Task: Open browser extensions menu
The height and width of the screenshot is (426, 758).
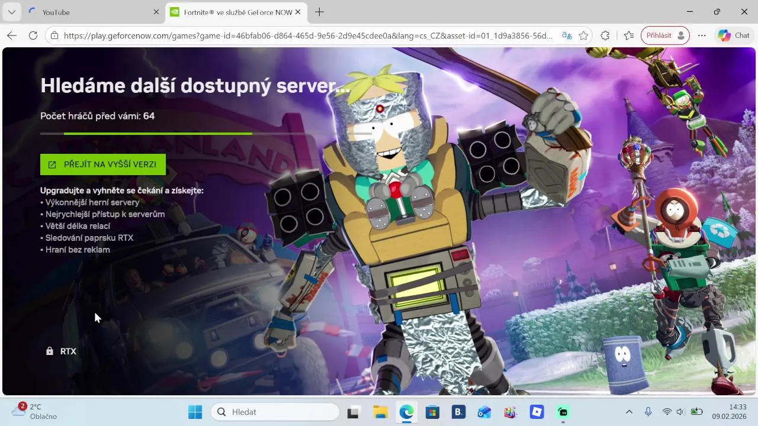Action: pyautogui.click(x=605, y=35)
